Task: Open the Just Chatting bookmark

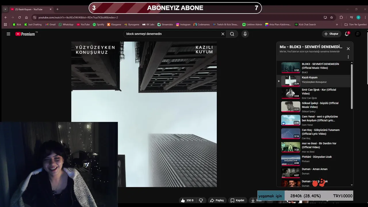Action: pyautogui.click(x=33, y=24)
